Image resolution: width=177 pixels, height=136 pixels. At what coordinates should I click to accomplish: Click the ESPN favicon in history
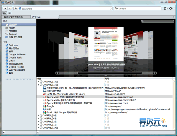(x=45, y=94)
